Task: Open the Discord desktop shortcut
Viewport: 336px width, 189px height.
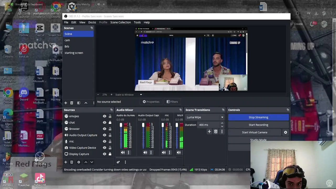Action: pos(24,94)
